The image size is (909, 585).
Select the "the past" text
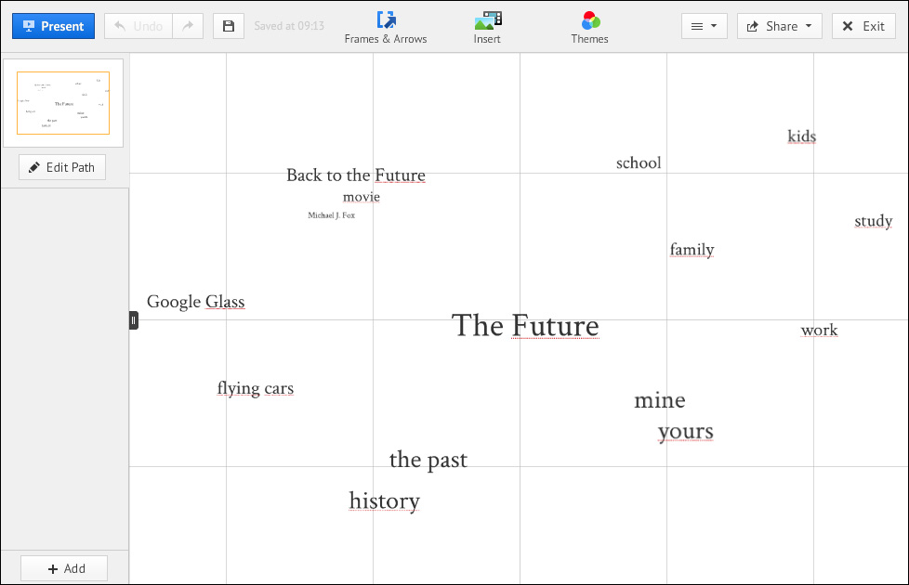428,460
